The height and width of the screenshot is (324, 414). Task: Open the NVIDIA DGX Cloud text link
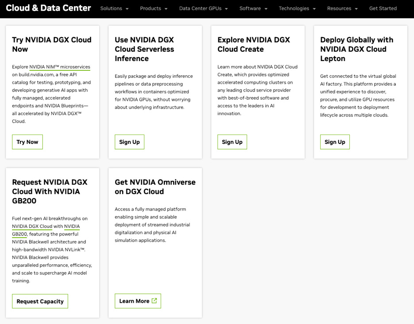click(32, 226)
